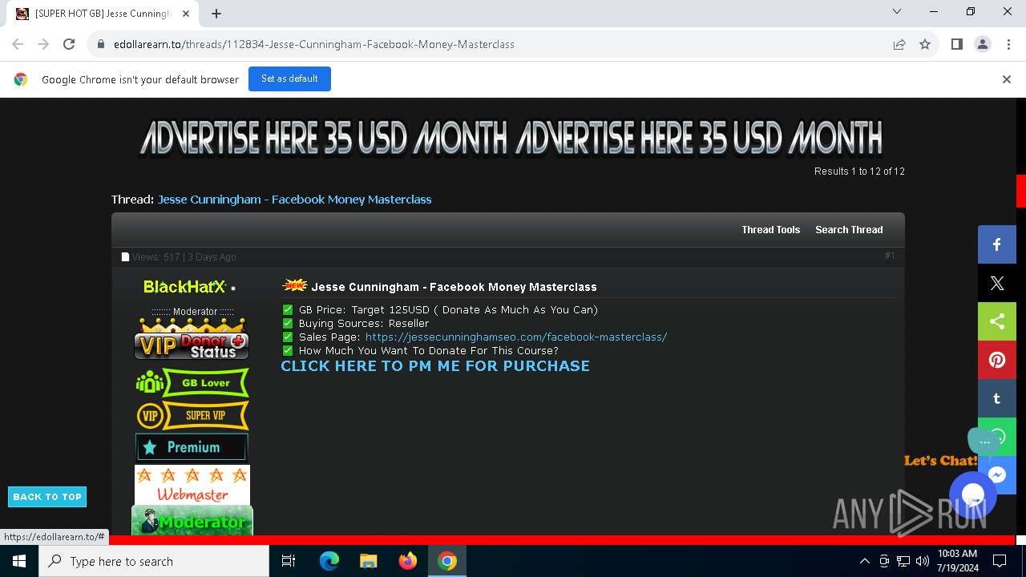The image size is (1026, 577).
Task: Open Chrome profile avatar
Action: pyautogui.click(x=982, y=44)
